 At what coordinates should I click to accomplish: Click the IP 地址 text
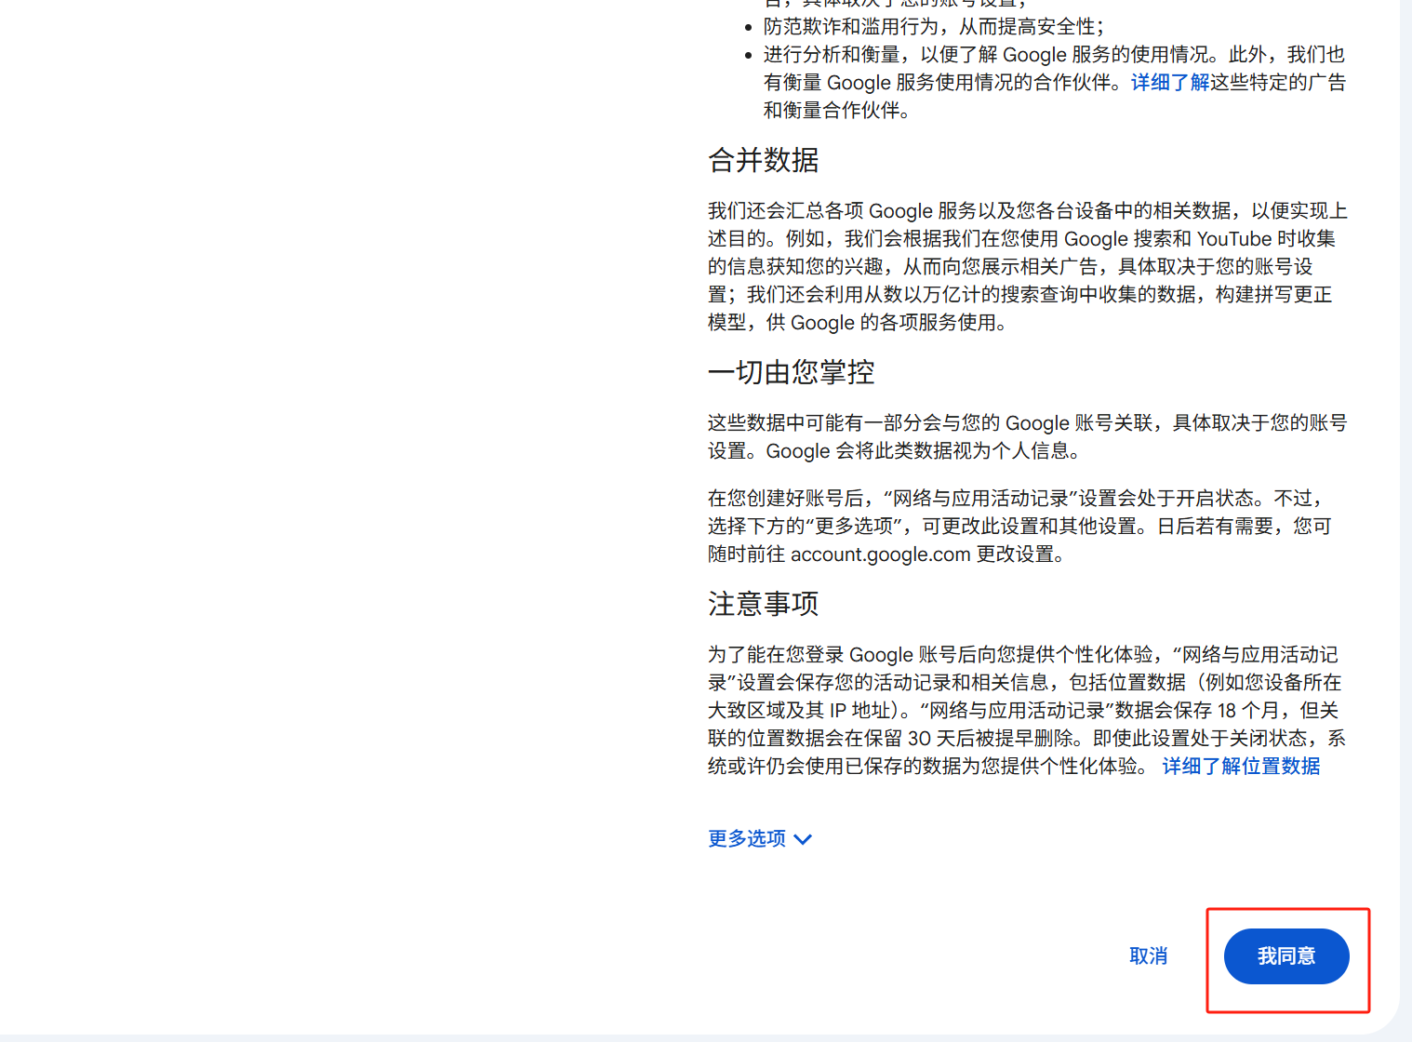coord(859,711)
